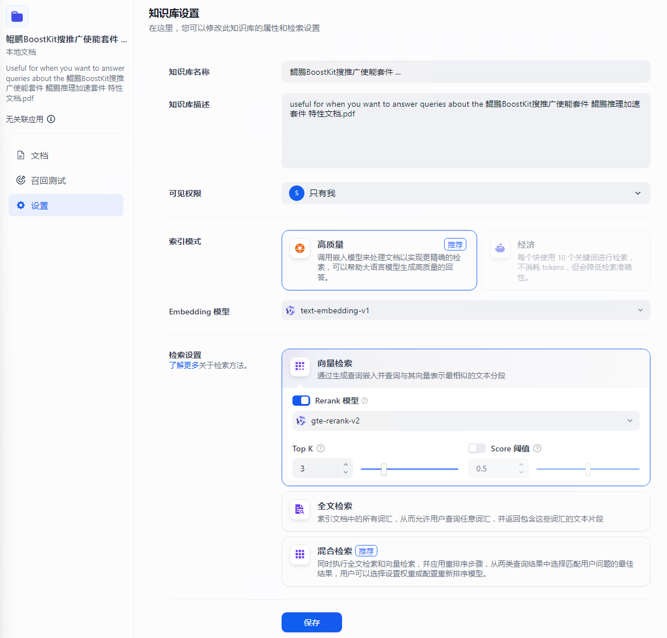Decrease Top K with down arrow
Viewport: 667px width, 638px height.
coord(345,473)
